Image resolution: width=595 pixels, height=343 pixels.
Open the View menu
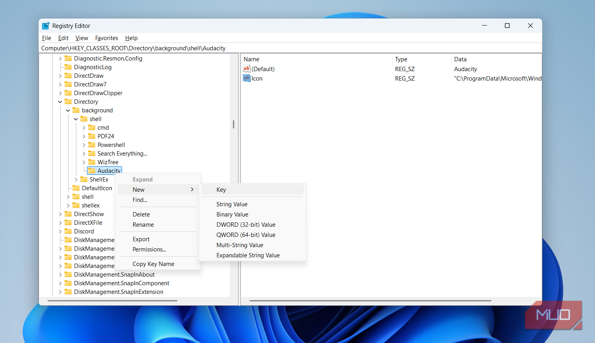click(x=81, y=38)
